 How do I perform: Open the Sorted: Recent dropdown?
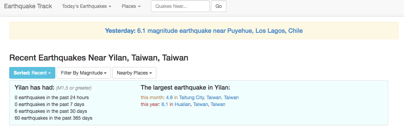pos(32,73)
